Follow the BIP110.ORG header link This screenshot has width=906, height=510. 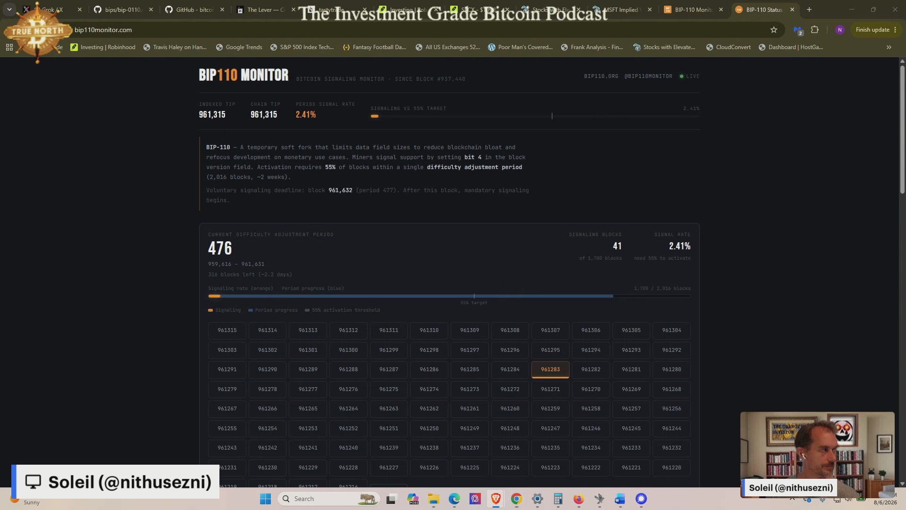point(601,76)
